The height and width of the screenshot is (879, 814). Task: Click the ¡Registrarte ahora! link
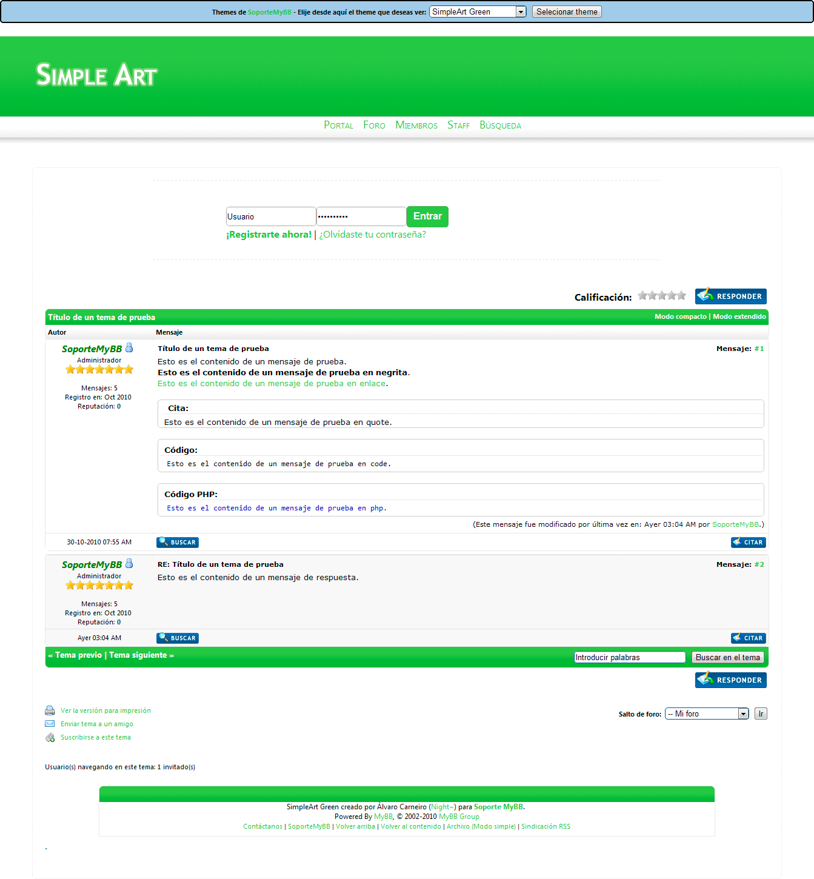[x=269, y=235]
